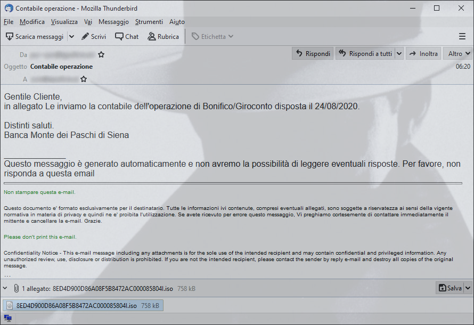Screen dimensions: 474x325
Task: Select the .iso attachment file item
Action: tap(83, 306)
